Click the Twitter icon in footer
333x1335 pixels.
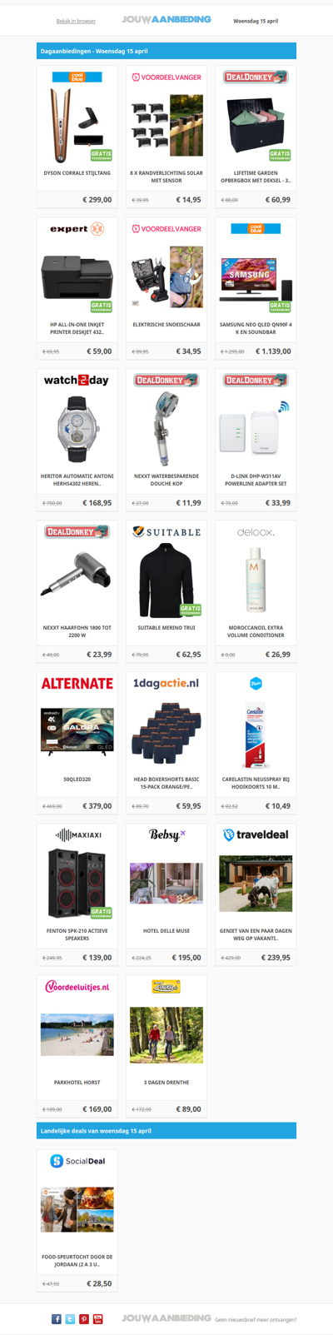click(x=70, y=1318)
